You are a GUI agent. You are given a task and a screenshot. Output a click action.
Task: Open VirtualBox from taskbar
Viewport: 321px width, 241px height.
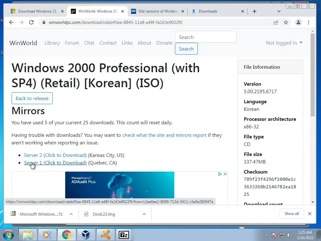(86, 235)
